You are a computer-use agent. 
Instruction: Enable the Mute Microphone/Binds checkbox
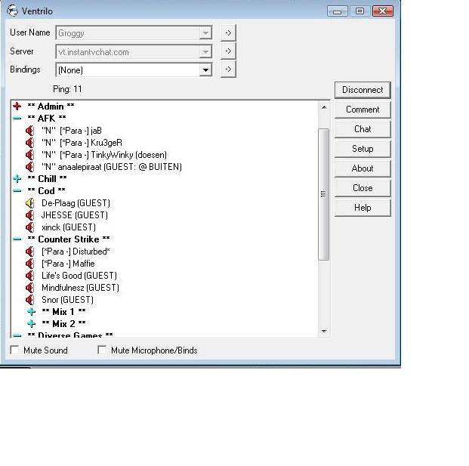click(x=102, y=350)
